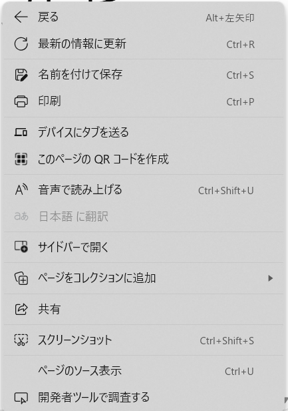
Task: Click the refresh circular arrow icon
Action: 21,43
